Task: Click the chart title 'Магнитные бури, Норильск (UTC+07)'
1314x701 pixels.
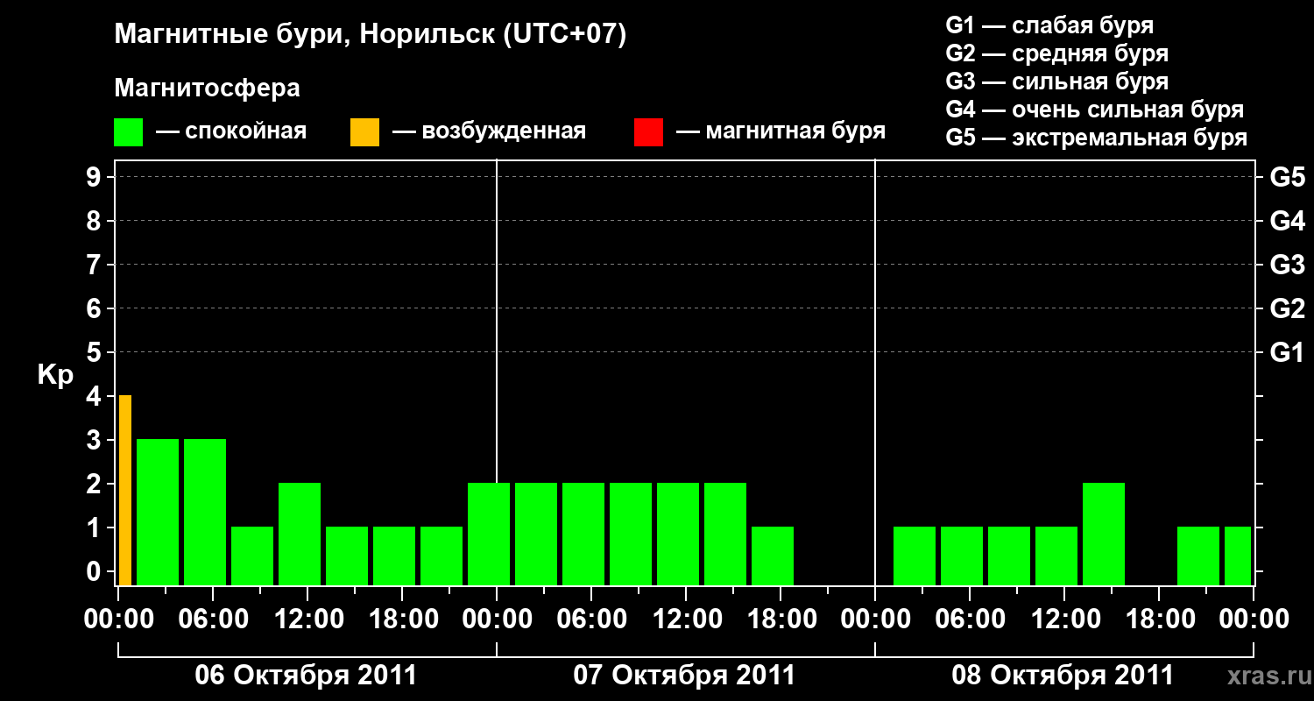Action: click(371, 35)
